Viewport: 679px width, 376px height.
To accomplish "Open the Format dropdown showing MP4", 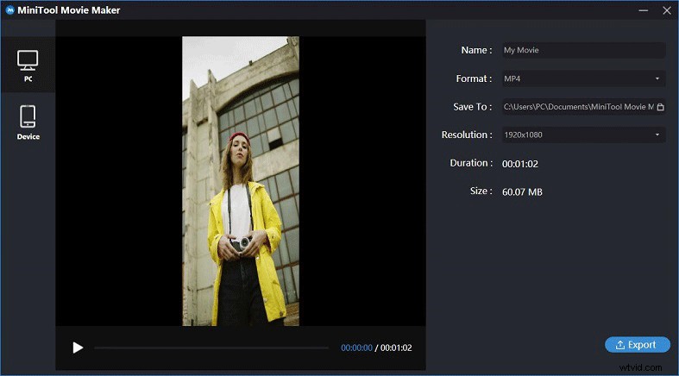I will 583,78.
